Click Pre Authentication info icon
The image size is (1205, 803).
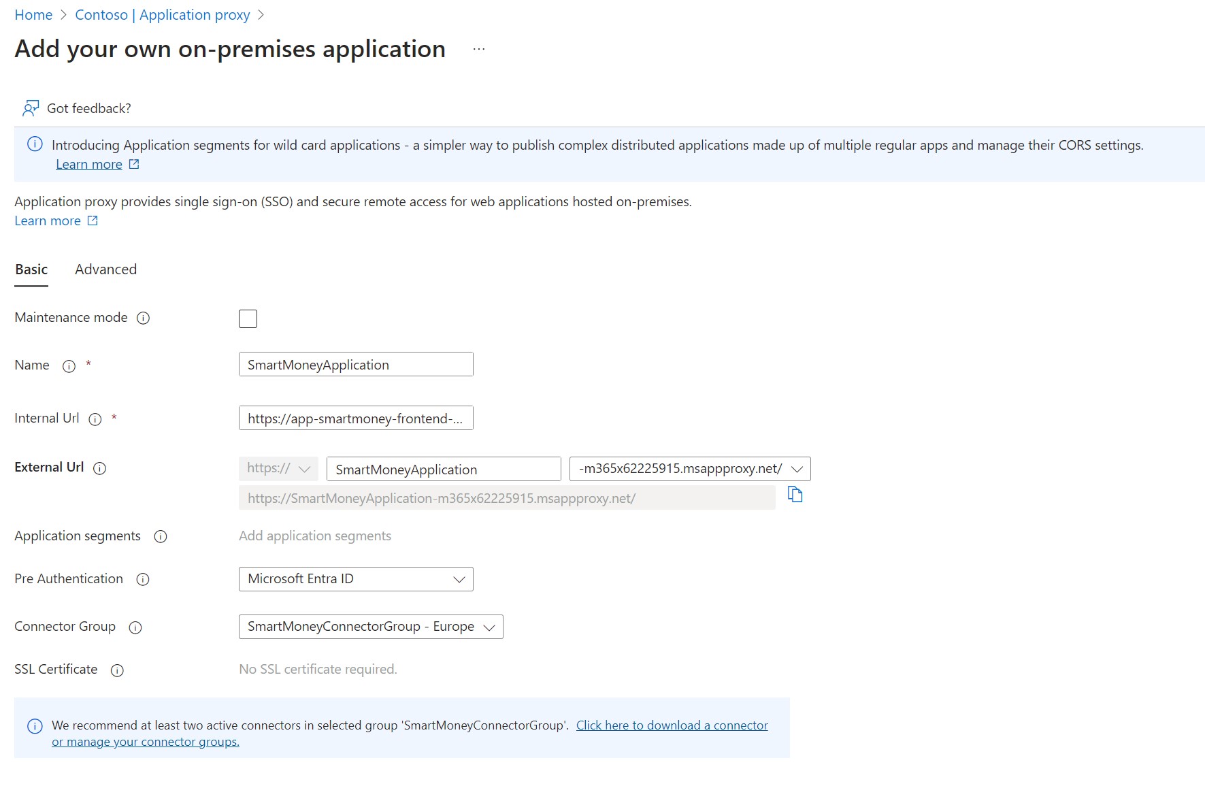click(x=143, y=580)
